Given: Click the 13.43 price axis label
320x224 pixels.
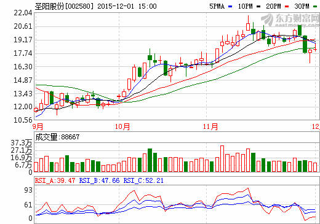Looking at the screenshot, I should (23, 94).
